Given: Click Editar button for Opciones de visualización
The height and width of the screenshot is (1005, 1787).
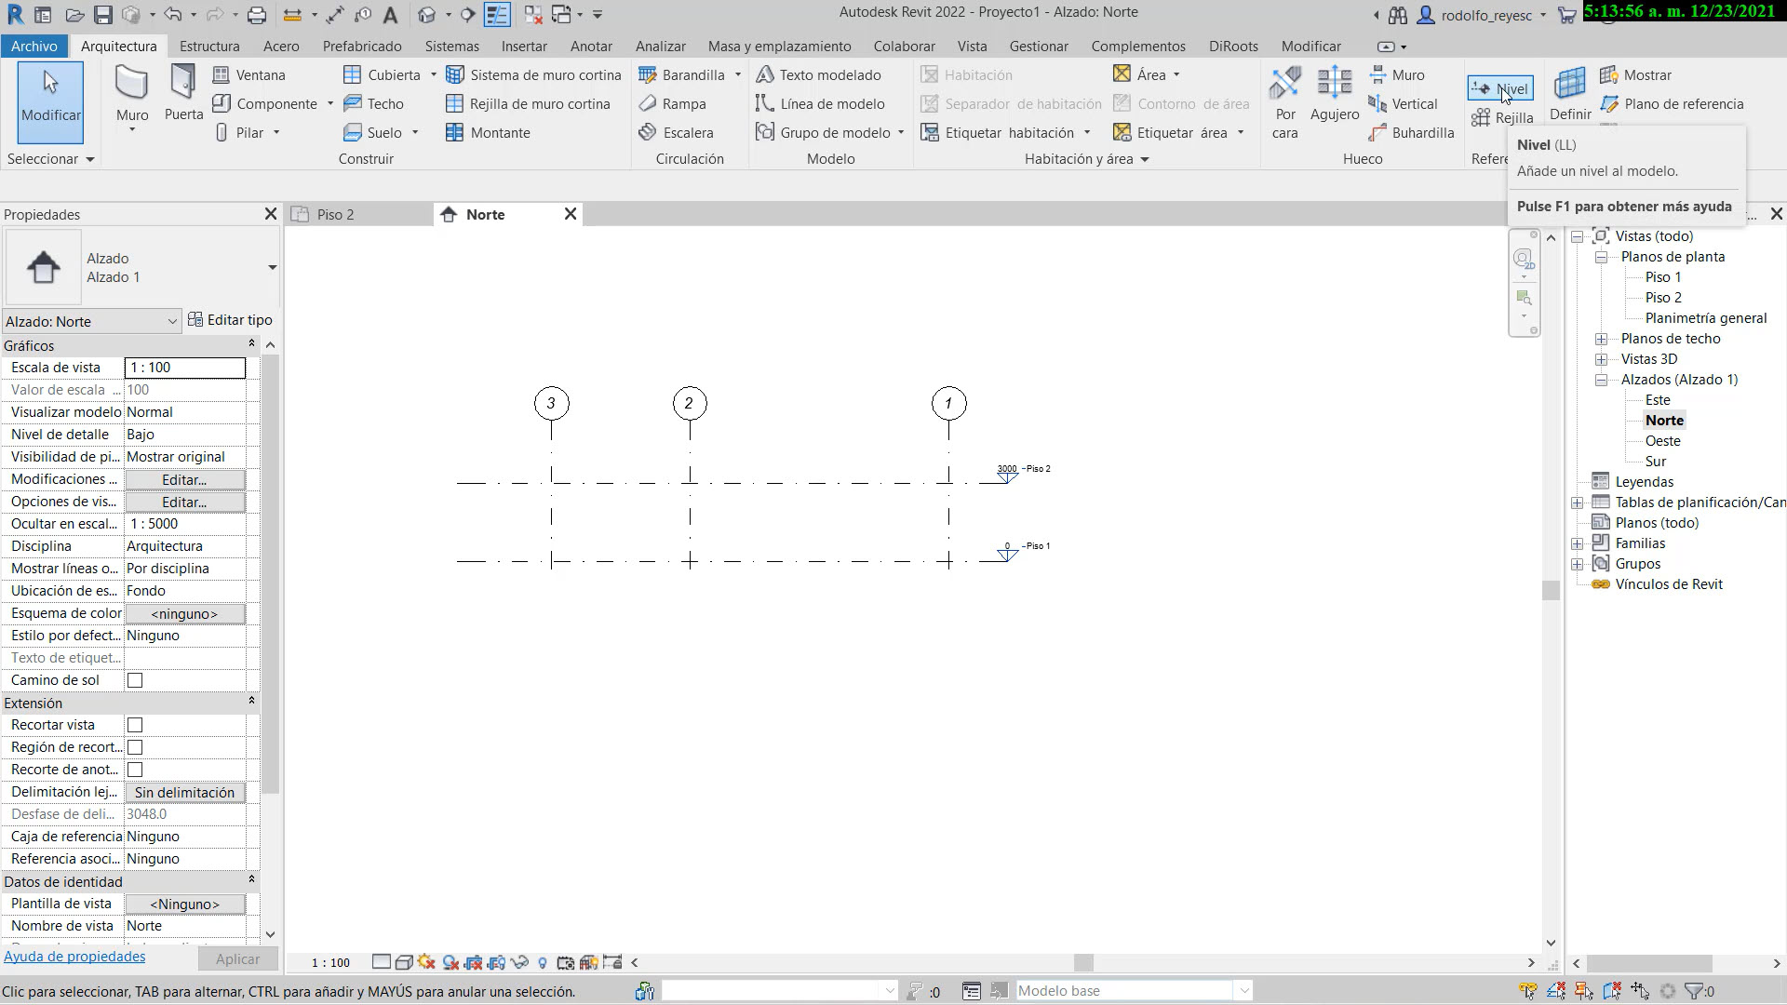Looking at the screenshot, I should pos(184,502).
